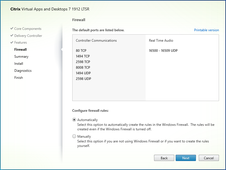Click the 16500 - 16509 UDP entry
The width and height of the screenshot is (226, 170).
coord(163,50)
